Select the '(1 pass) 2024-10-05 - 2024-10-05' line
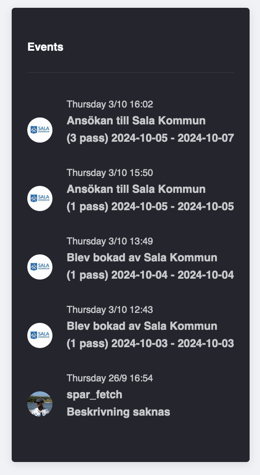Image resolution: width=260 pixels, height=475 pixels. 150,207
